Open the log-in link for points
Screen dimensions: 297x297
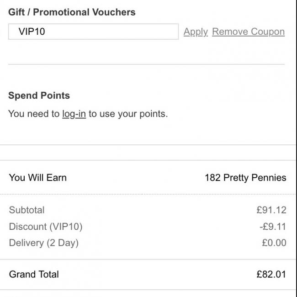[x=74, y=114]
